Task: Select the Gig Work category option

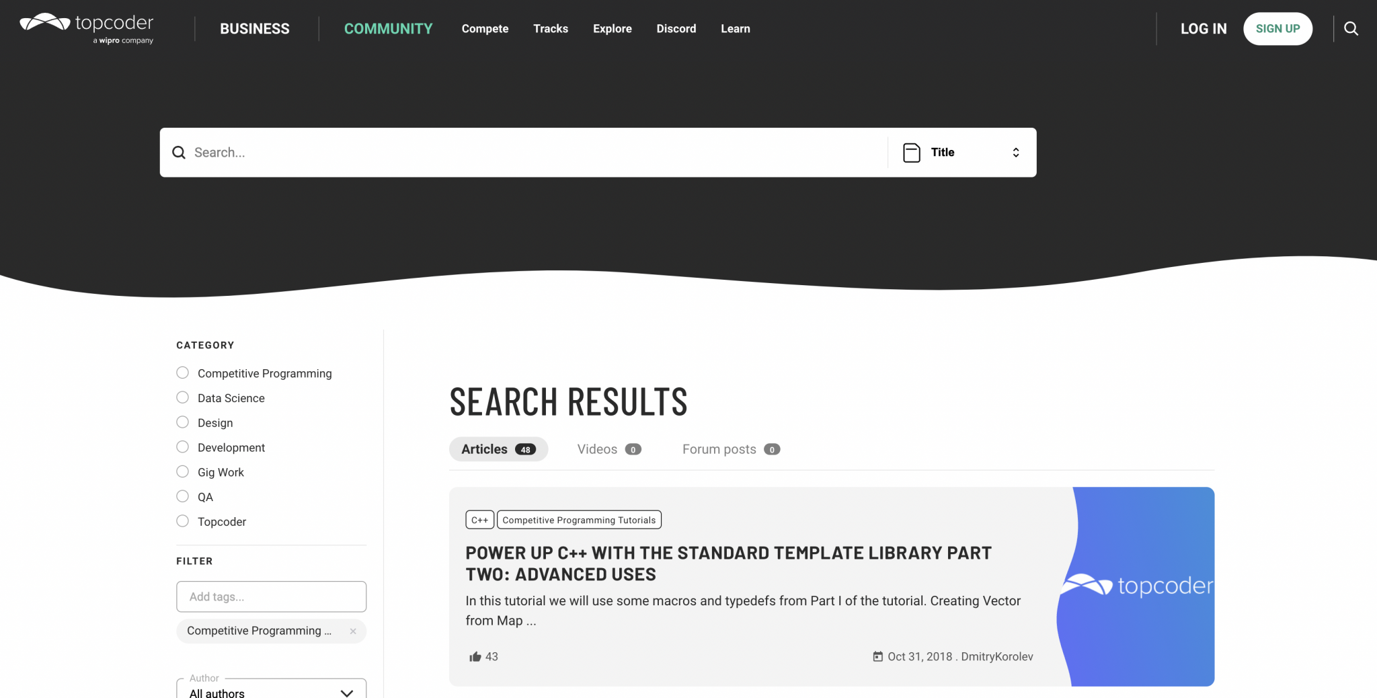Action: pyautogui.click(x=182, y=471)
